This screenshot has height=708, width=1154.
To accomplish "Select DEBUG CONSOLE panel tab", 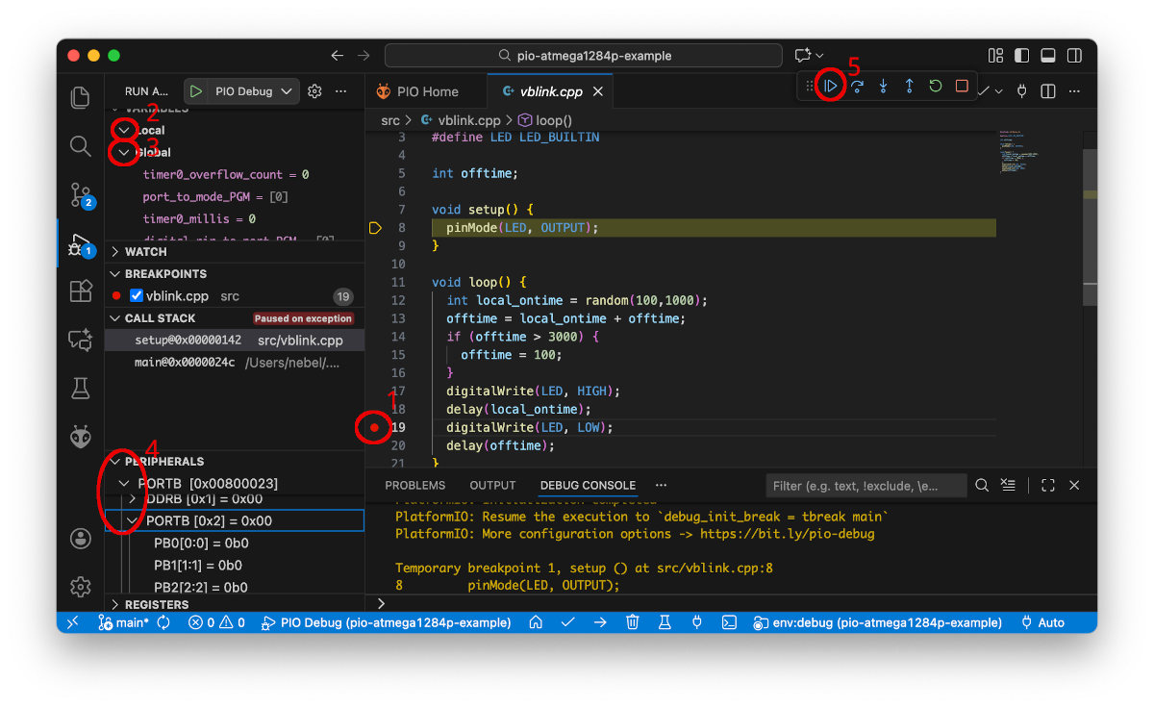I will pos(588,485).
